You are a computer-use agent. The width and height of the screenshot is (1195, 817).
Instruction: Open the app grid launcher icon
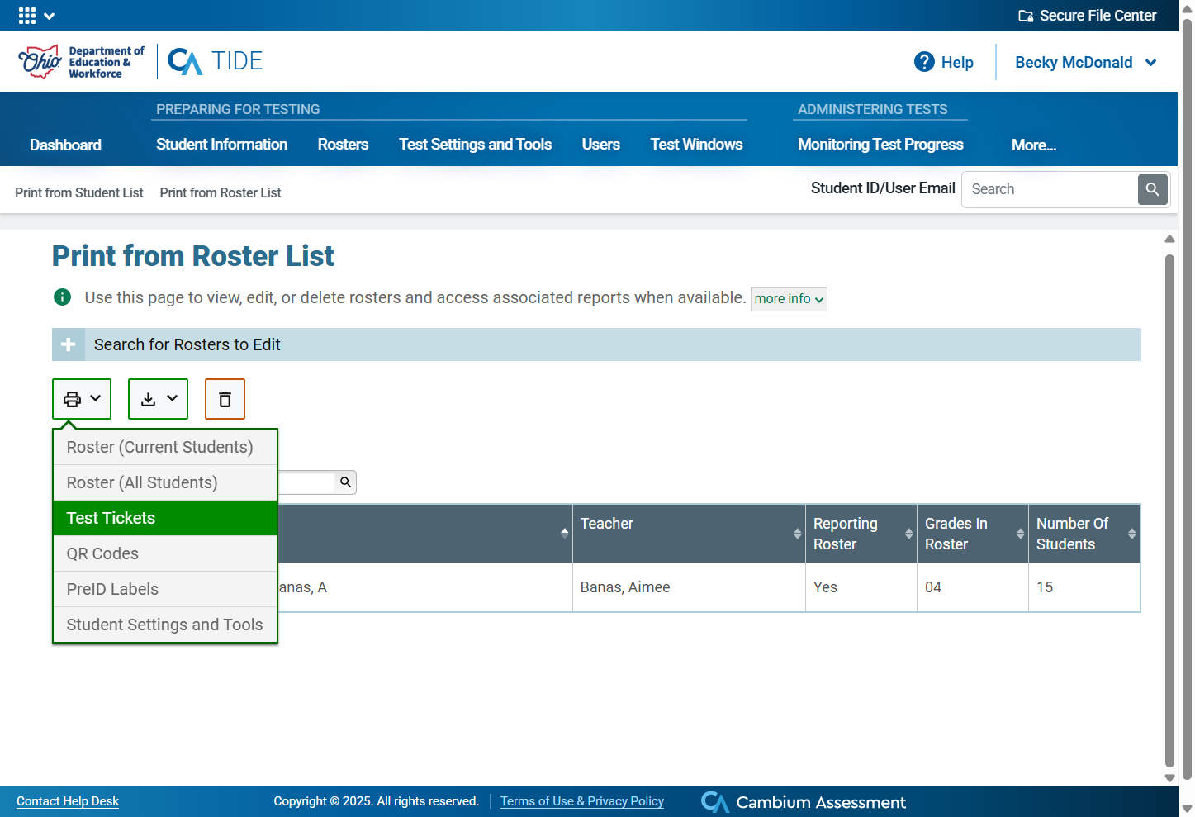26,16
